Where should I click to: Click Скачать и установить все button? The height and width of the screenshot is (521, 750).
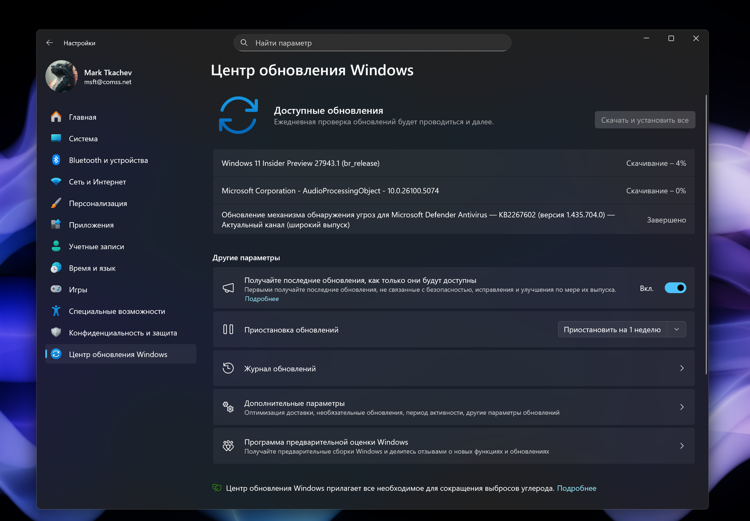[644, 119]
